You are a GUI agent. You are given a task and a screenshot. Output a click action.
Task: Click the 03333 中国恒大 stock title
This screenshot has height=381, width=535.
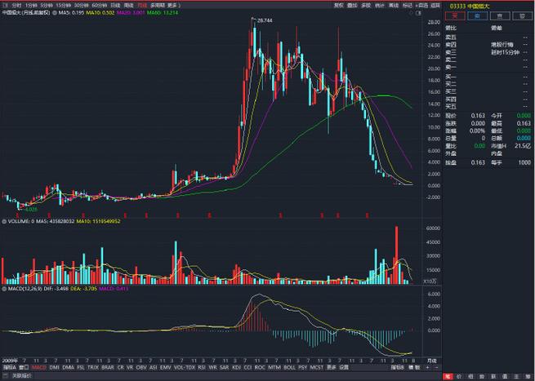pos(469,7)
